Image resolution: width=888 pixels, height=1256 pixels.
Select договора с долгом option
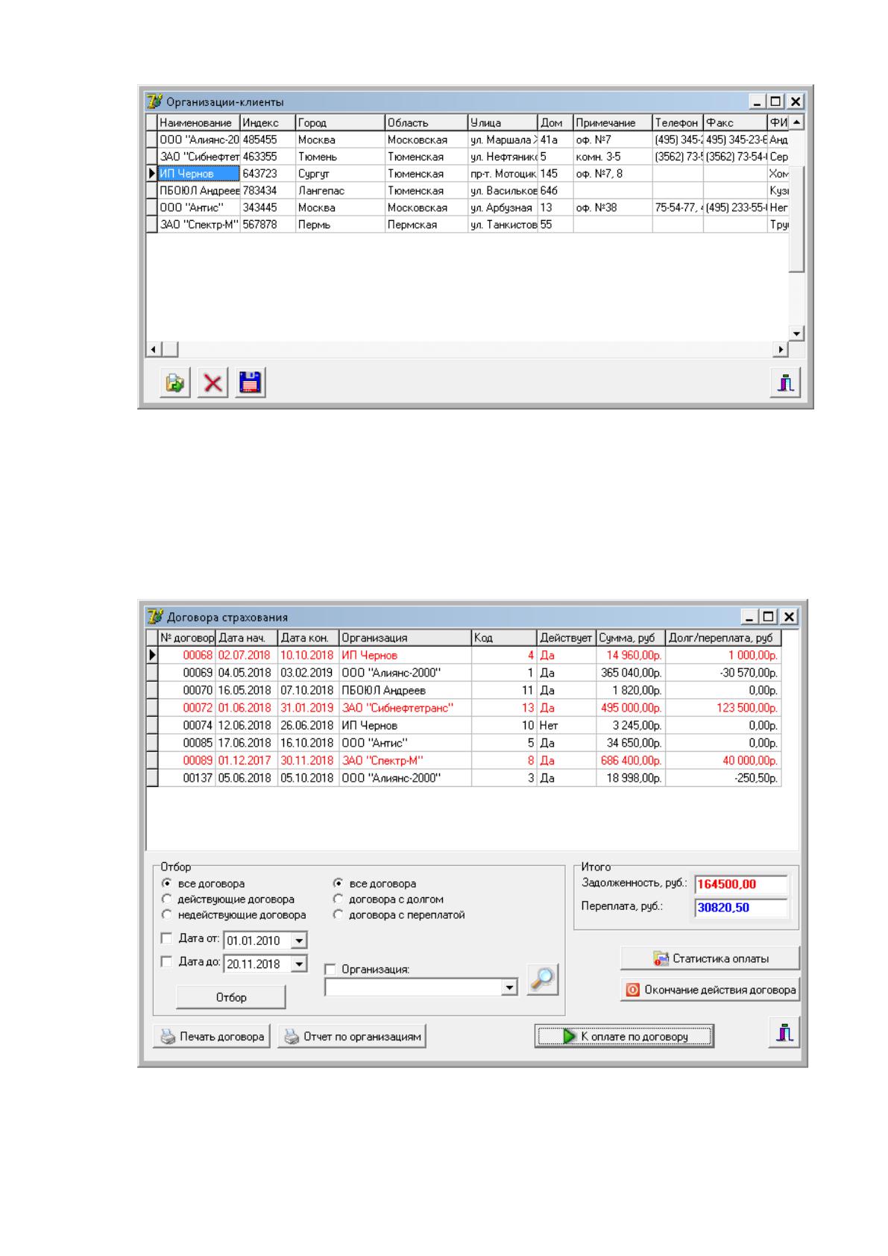pyautogui.click(x=338, y=899)
